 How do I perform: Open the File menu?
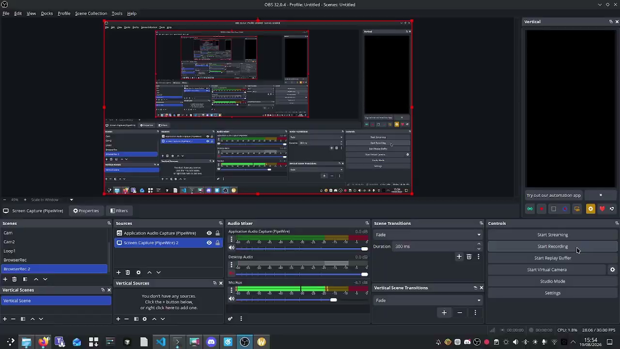(x=6, y=14)
